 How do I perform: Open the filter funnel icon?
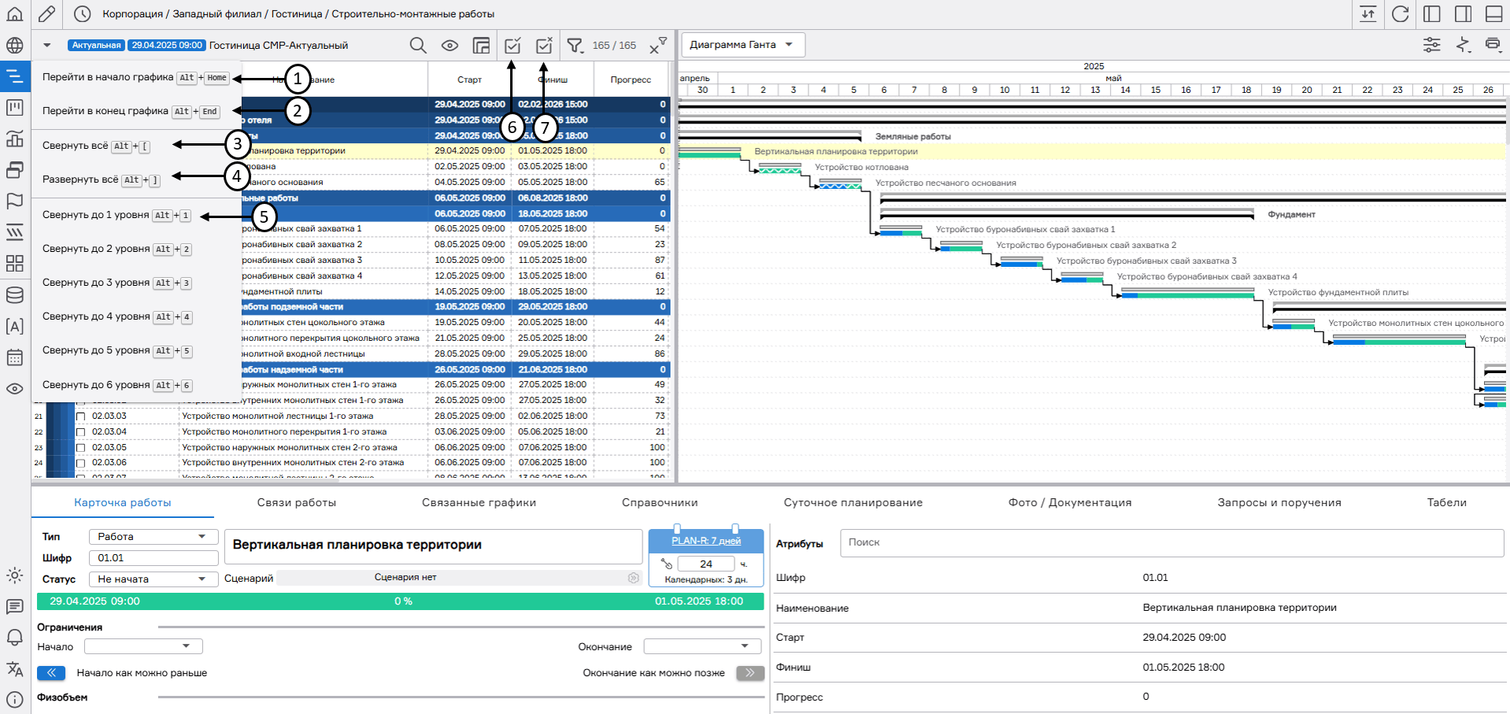click(x=576, y=46)
